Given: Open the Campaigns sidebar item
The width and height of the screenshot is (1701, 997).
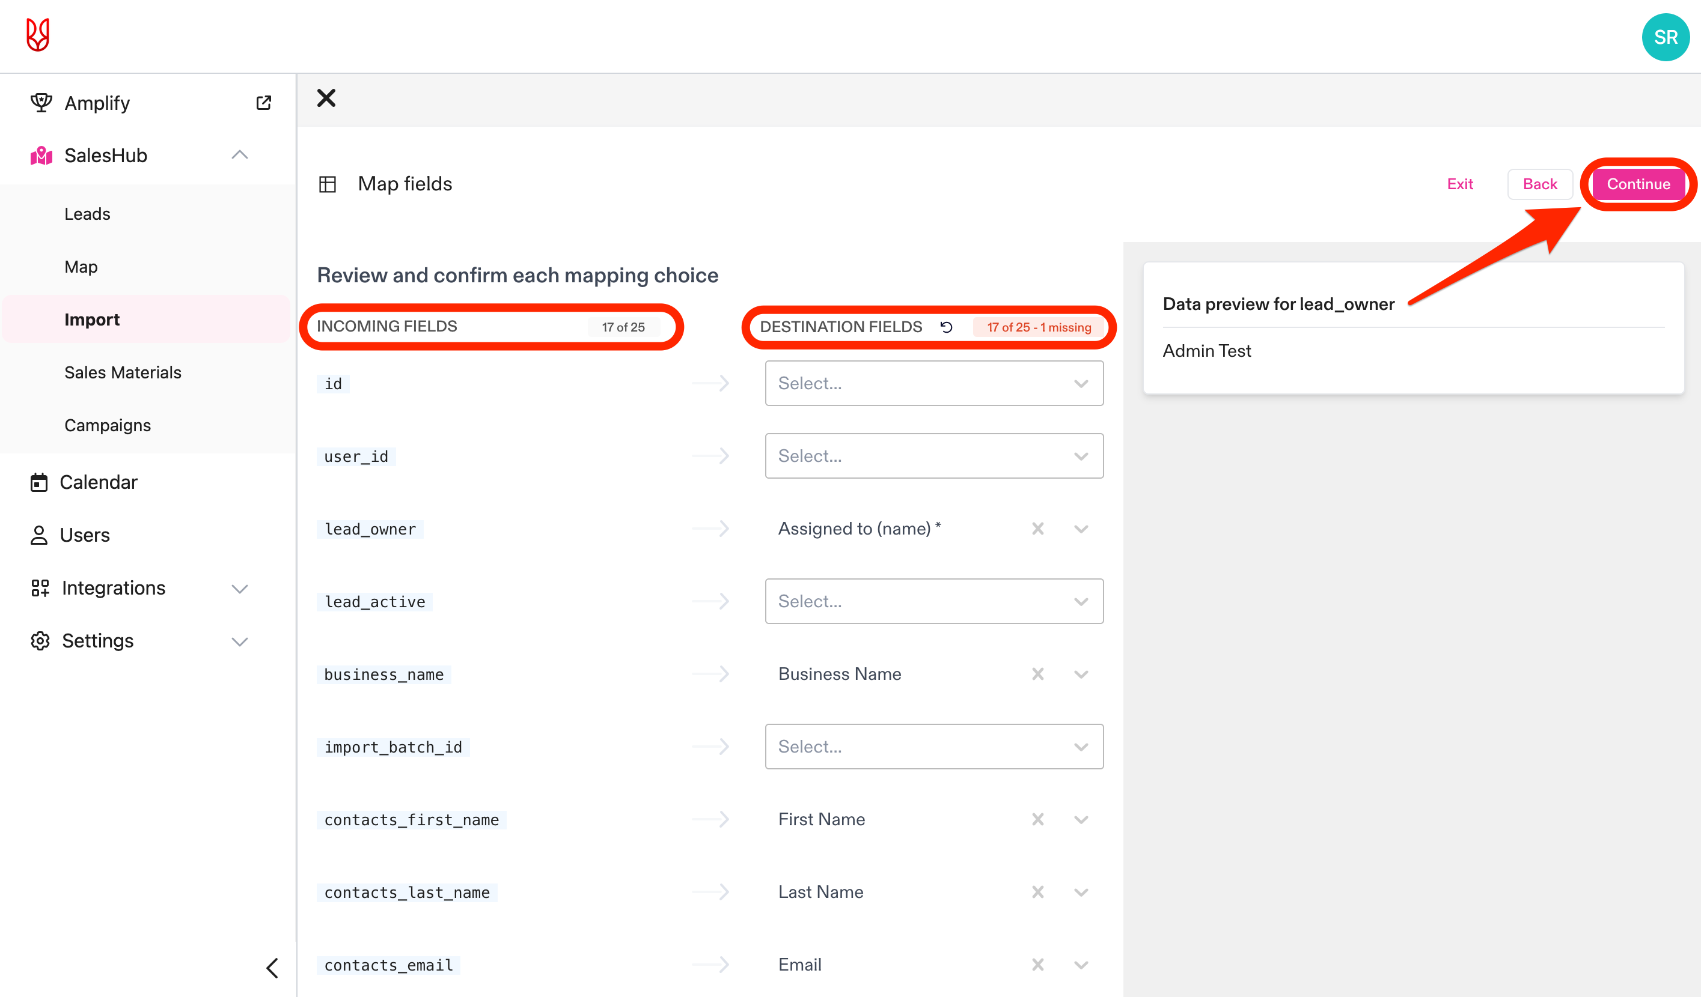Looking at the screenshot, I should pyautogui.click(x=108, y=425).
